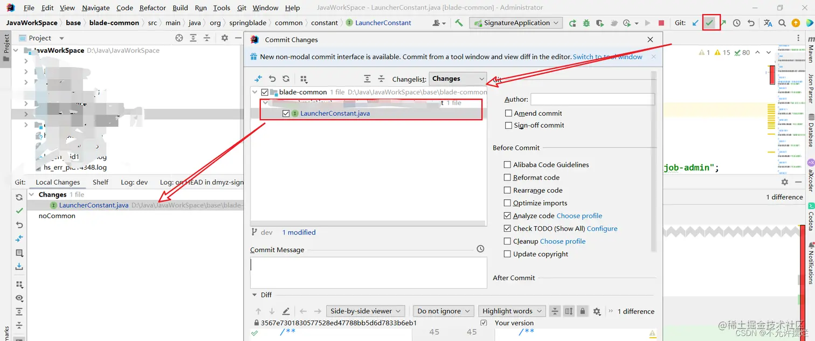
Task: Click Choose profile link for Cleanup
Action: (x=563, y=241)
